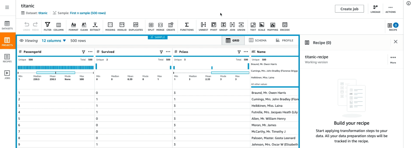Open filter for Survived column
This screenshot has width=413, height=148.
pos(161,52)
